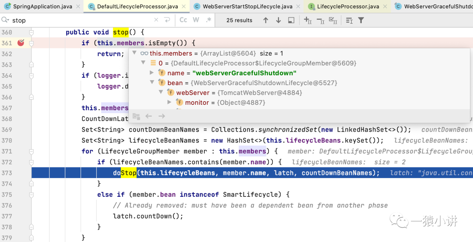Screen dimensions: 473x242
Task: Click interface icon on LifecycleProcessor.java tab
Action: click(312, 6)
